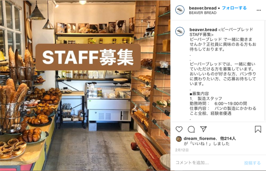Like the post with the heart icon
This screenshot has height=171, width=266.
click(x=179, y=129)
